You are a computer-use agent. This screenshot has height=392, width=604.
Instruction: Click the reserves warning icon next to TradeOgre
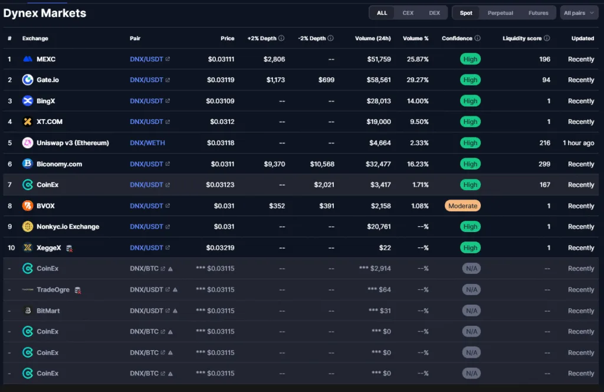[78, 290]
